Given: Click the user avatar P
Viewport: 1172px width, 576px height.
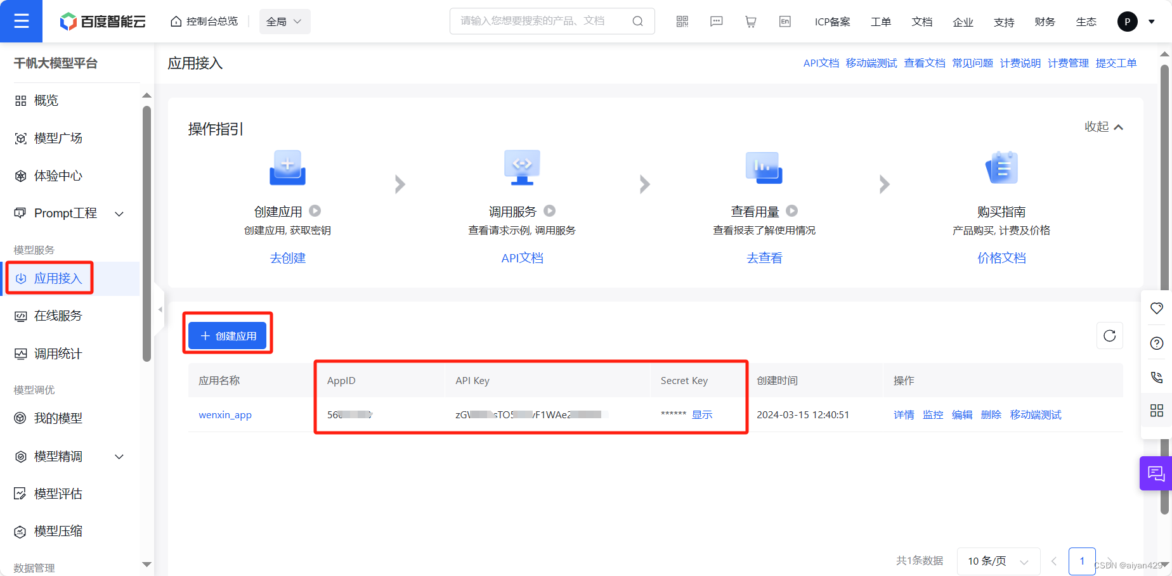Looking at the screenshot, I should coord(1128,22).
